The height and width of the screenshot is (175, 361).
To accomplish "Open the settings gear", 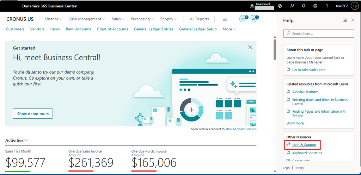I will point(316,6).
